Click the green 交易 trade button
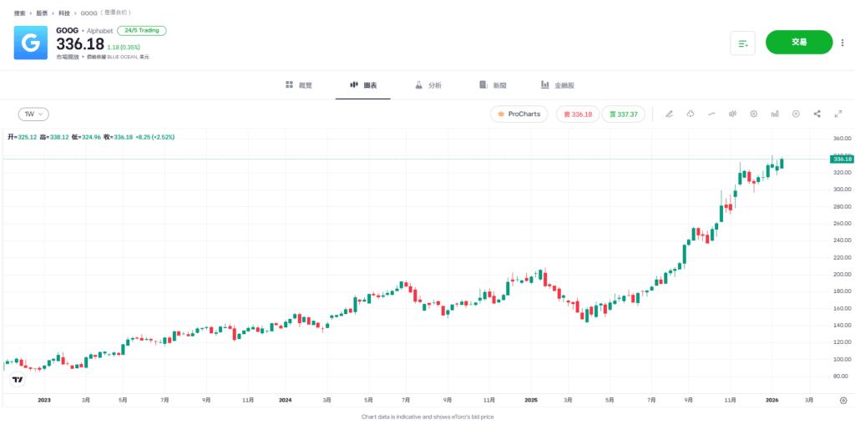855x425 pixels. pos(798,42)
